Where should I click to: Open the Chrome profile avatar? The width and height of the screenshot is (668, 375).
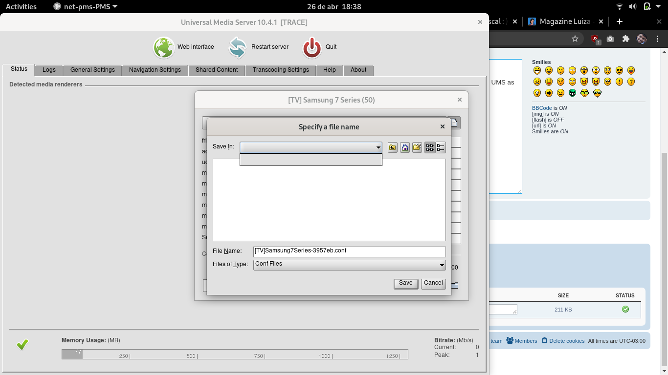pos(642,39)
